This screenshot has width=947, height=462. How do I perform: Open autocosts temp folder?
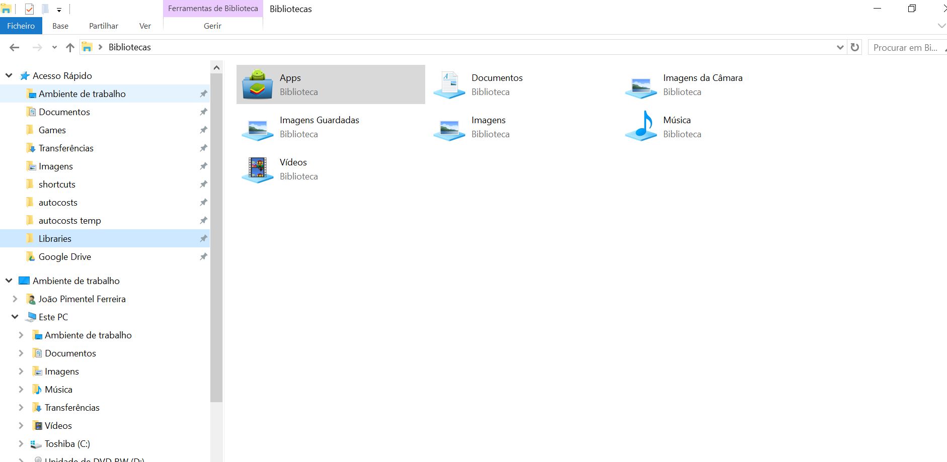tap(69, 221)
